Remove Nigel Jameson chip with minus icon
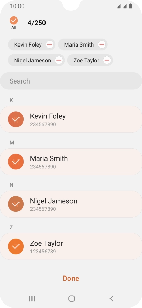142x308 pixels. click(x=59, y=60)
